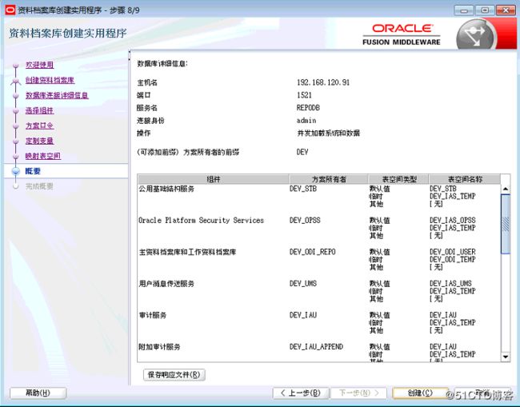520x407 pixels.
Task: Click the DEV_STB schema owner cell
Action: tap(303, 189)
